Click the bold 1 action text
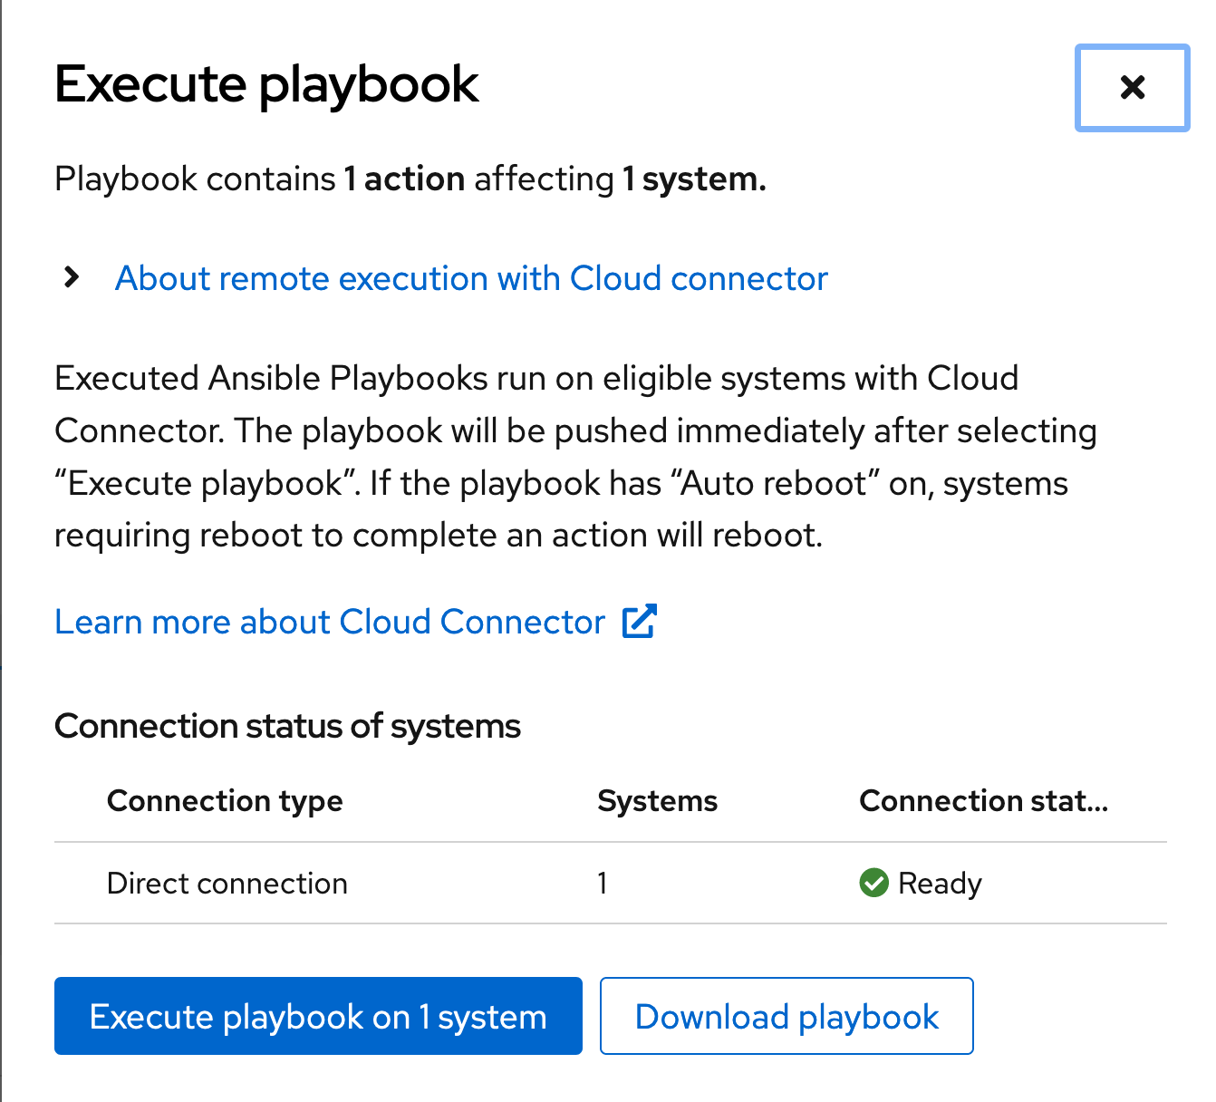1216x1102 pixels. pos(404,179)
